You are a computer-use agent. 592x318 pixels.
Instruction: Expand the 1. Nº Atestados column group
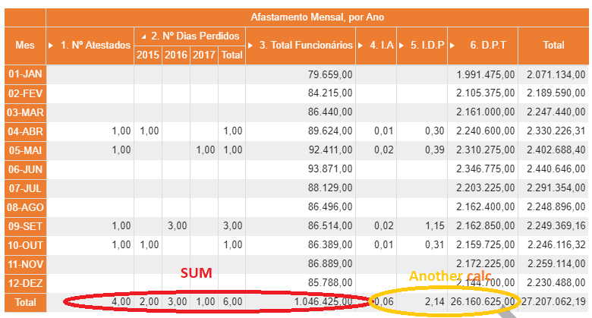point(51,46)
